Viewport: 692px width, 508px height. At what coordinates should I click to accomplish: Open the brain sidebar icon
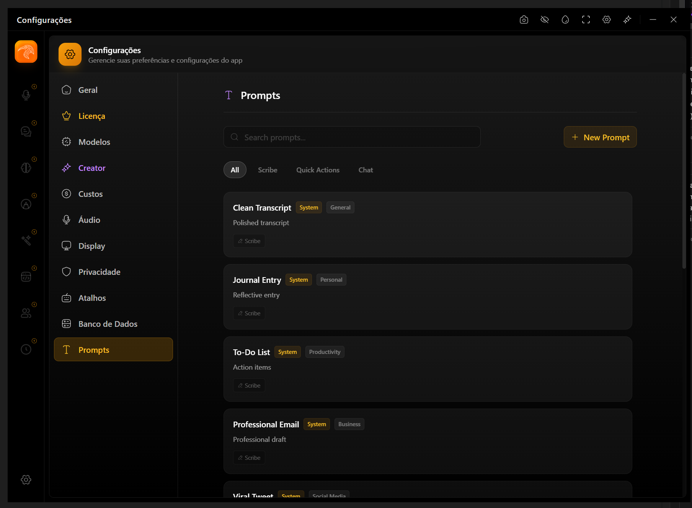pos(26,167)
